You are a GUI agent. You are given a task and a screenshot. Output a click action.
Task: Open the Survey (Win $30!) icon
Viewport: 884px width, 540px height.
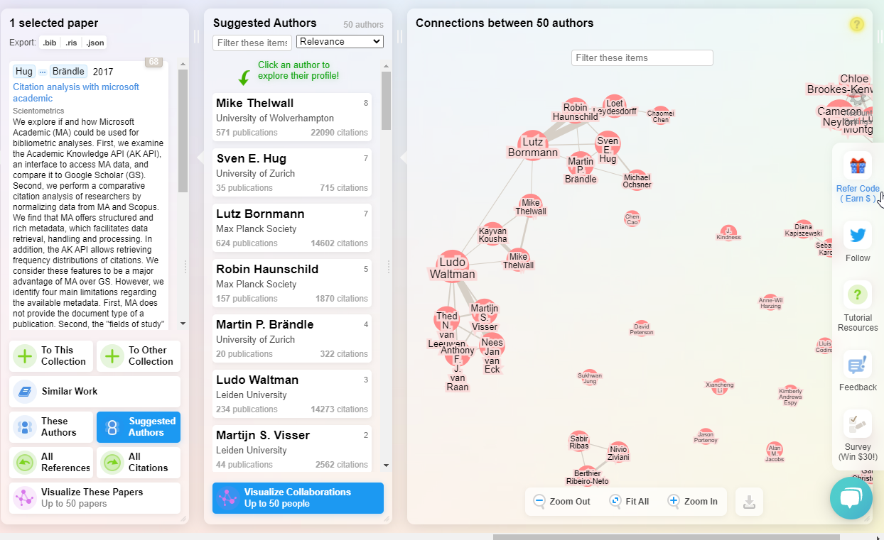pyautogui.click(x=858, y=424)
